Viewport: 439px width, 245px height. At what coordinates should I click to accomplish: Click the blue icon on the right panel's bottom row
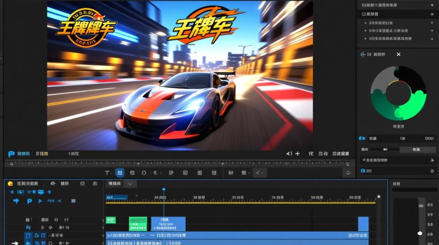tap(362, 171)
